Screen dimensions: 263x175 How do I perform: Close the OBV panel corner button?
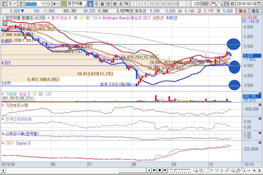[x=260, y=143]
